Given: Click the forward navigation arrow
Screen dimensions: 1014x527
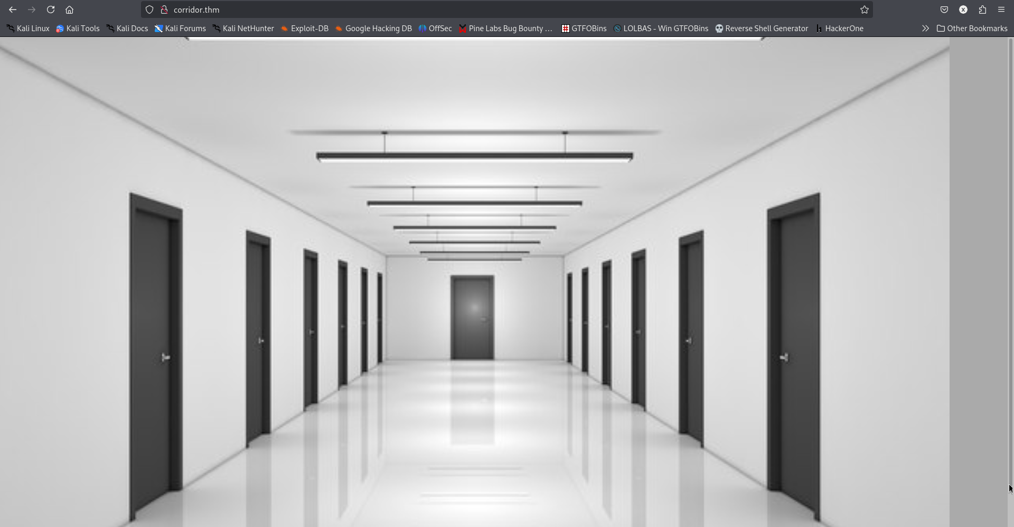Looking at the screenshot, I should [32, 10].
